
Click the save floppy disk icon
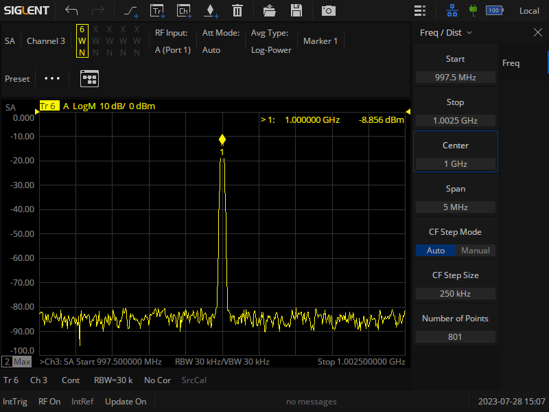click(296, 10)
